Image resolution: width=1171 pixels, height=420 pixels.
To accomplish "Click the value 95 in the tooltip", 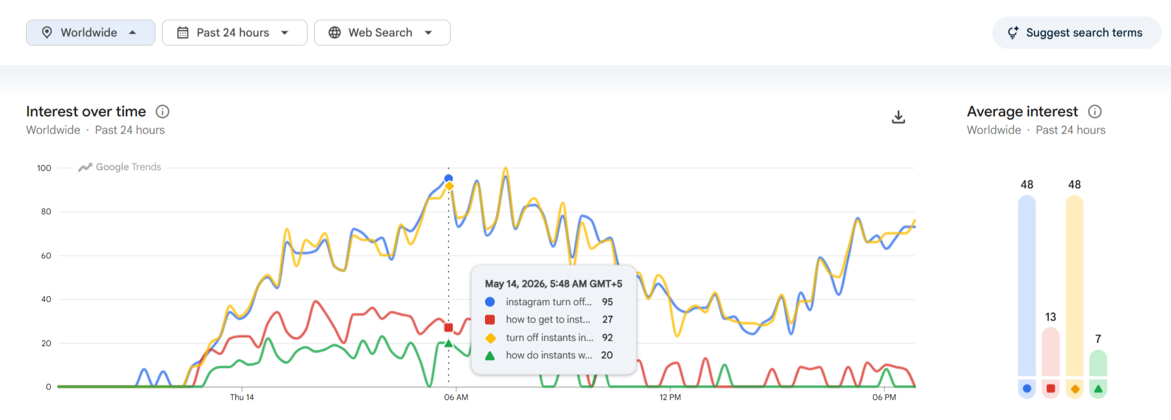I will [607, 302].
